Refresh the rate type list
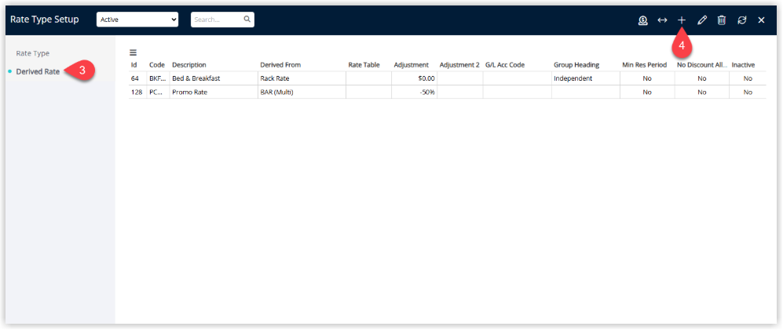 742,20
